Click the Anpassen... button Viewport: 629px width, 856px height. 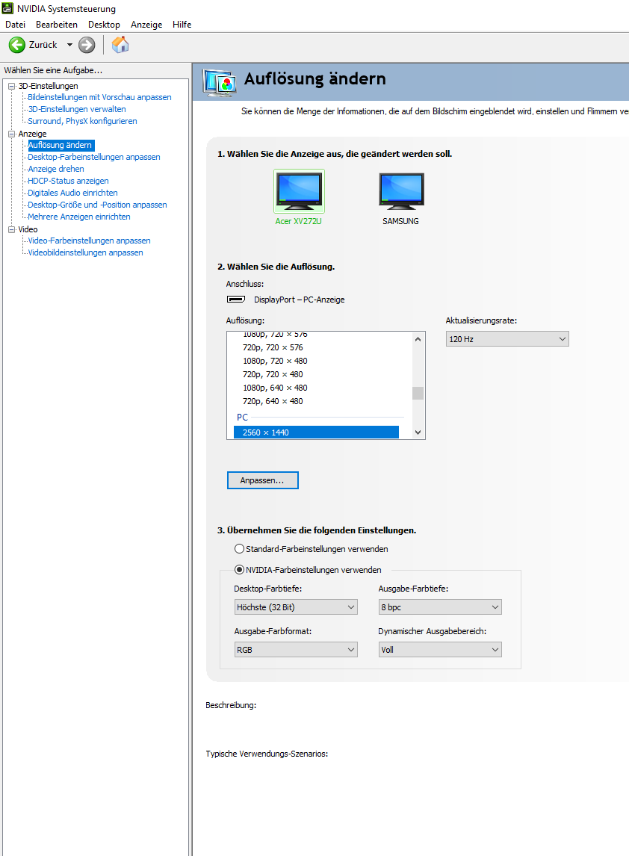(x=263, y=480)
